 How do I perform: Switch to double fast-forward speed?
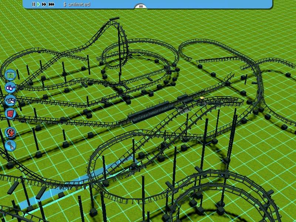44,4
